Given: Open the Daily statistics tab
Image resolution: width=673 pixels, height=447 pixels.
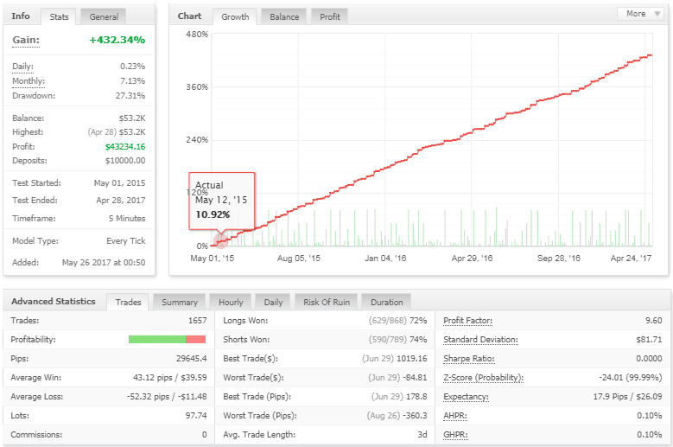Looking at the screenshot, I should pos(273,302).
